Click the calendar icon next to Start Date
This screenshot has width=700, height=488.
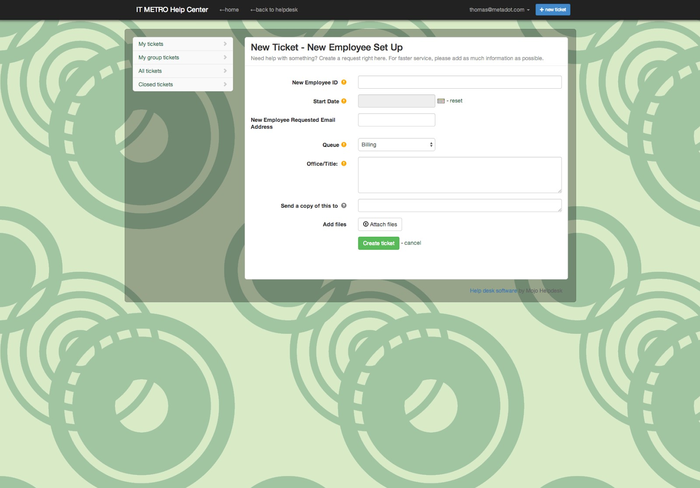point(441,101)
